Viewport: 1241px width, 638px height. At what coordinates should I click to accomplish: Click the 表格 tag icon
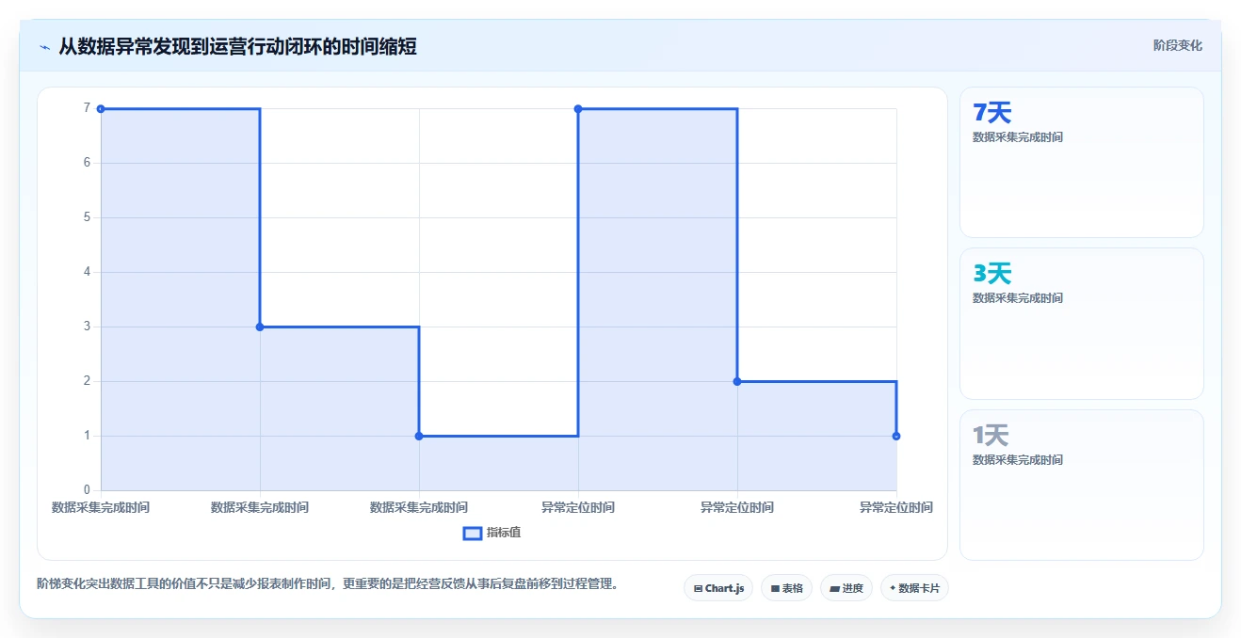coord(775,588)
